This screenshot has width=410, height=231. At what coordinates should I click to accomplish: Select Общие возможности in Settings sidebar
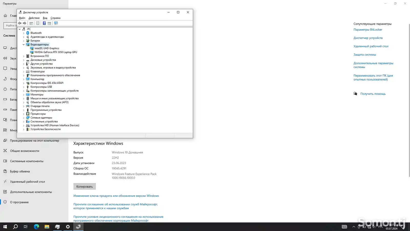pos(34,151)
